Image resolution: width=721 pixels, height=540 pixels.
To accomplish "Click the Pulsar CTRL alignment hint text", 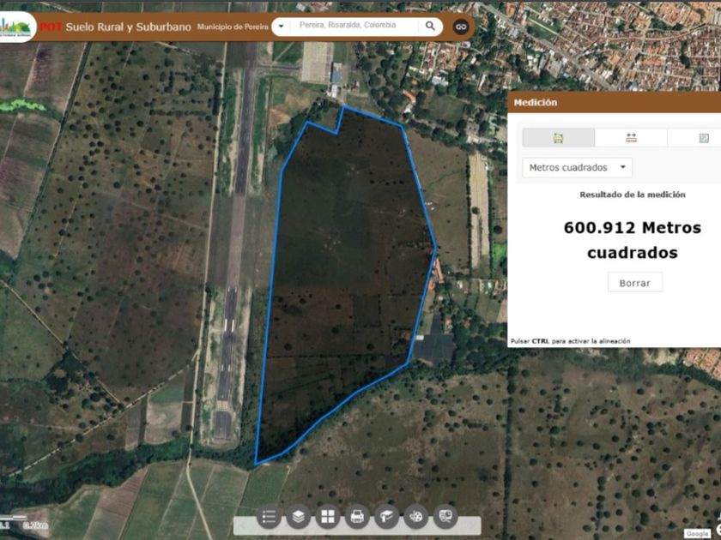I will (570, 341).
